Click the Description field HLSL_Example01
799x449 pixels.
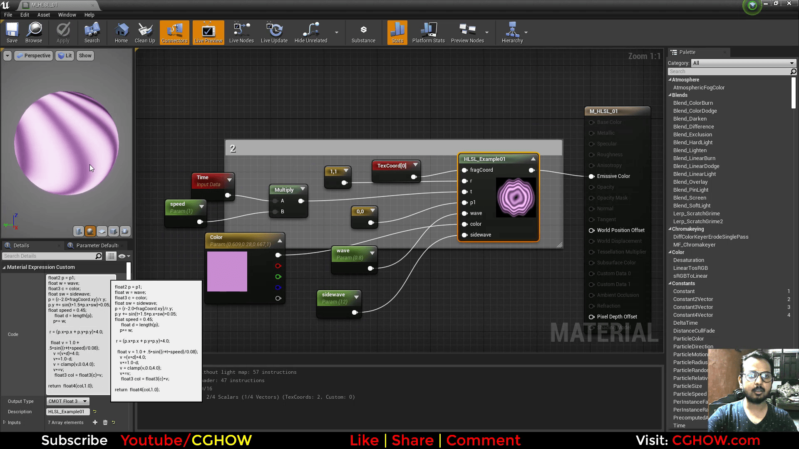[x=68, y=412]
